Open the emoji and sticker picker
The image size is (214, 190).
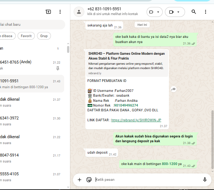[89, 180]
